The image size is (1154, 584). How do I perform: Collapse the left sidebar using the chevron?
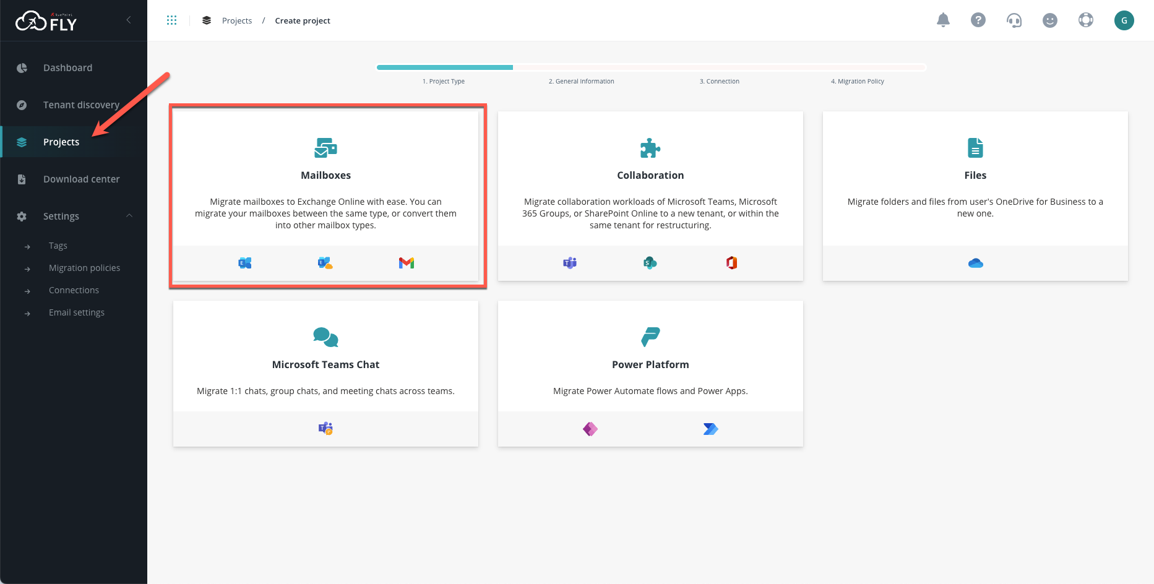pos(128,19)
